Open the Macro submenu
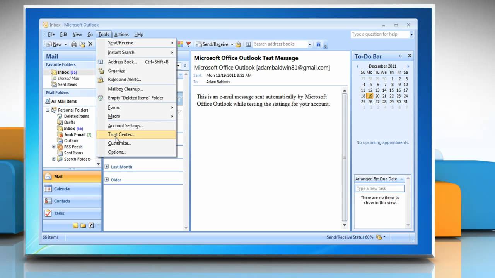Screen dimensions: 495x278 click(136, 116)
